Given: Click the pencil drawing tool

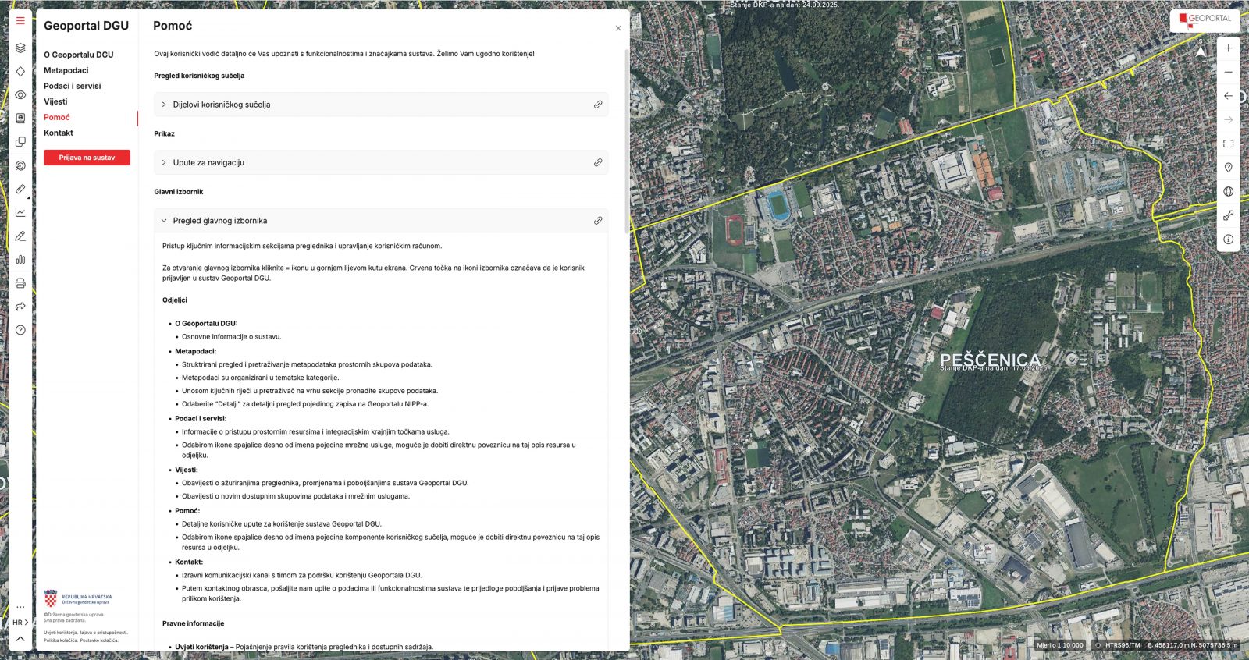Looking at the screenshot, I should [x=20, y=236].
